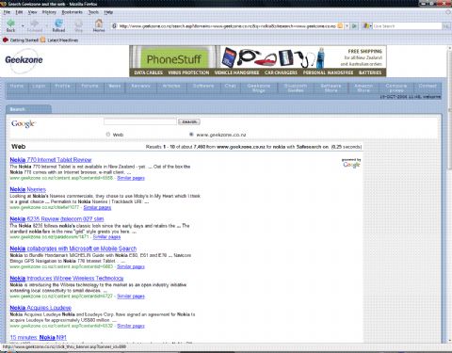Click the orange feed icon in address bar
The image size is (452, 353).
coord(340,26)
